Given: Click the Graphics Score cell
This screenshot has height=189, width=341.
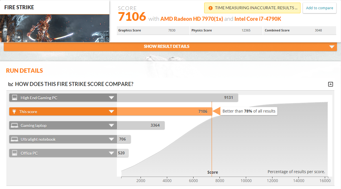Looking at the screenshot, I should (153, 30).
